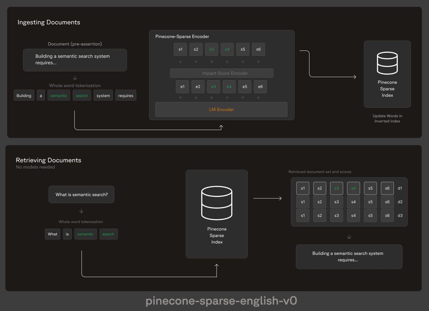Click 'Update Words in Inverted Index' caption
429x311 pixels.
pyautogui.click(x=387, y=118)
